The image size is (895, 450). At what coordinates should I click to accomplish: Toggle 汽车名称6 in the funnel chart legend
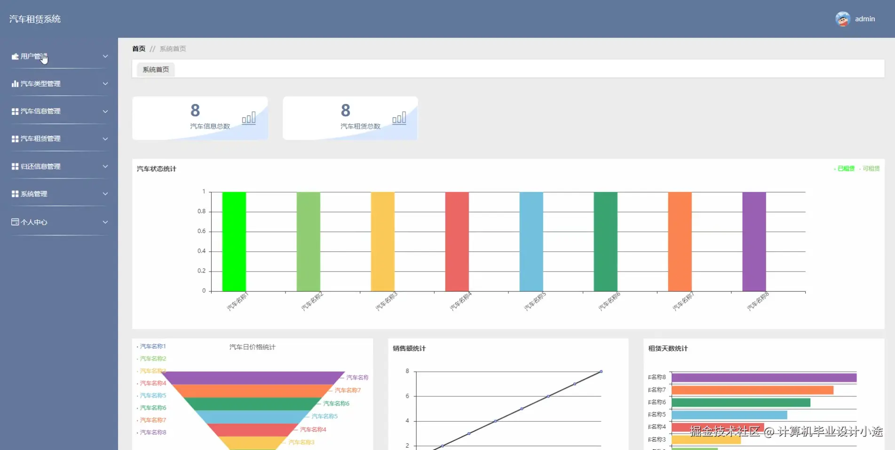pyautogui.click(x=151, y=408)
